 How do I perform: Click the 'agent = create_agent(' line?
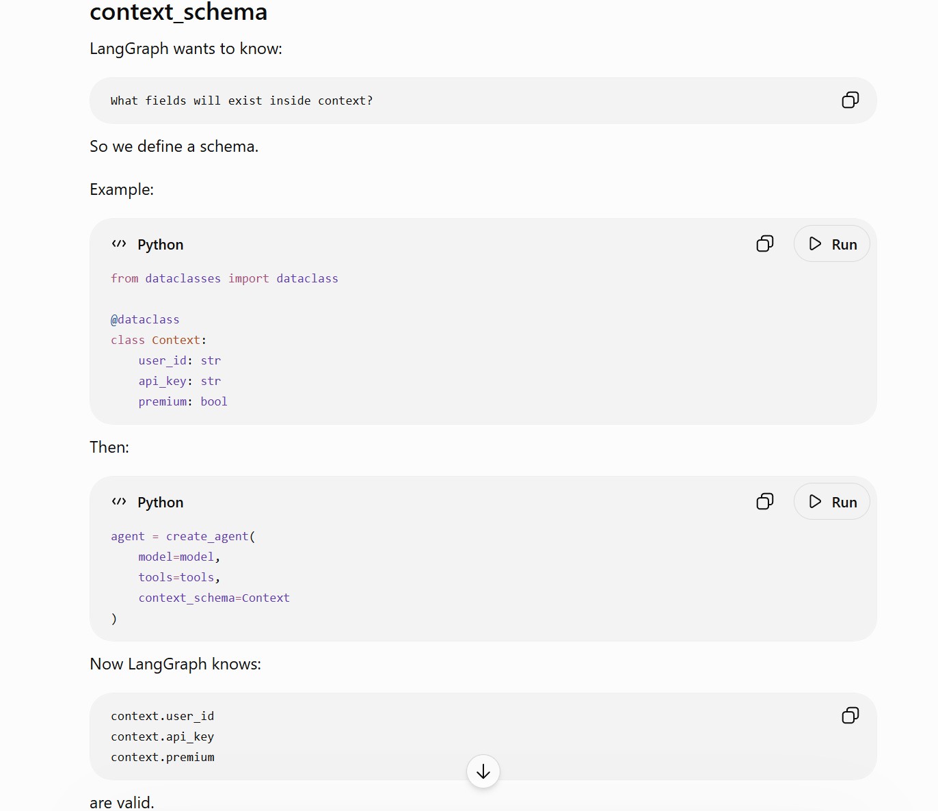(183, 536)
